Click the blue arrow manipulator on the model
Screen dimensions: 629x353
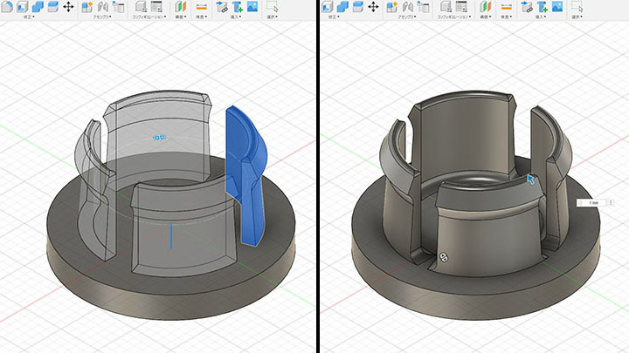click(530, 180)
